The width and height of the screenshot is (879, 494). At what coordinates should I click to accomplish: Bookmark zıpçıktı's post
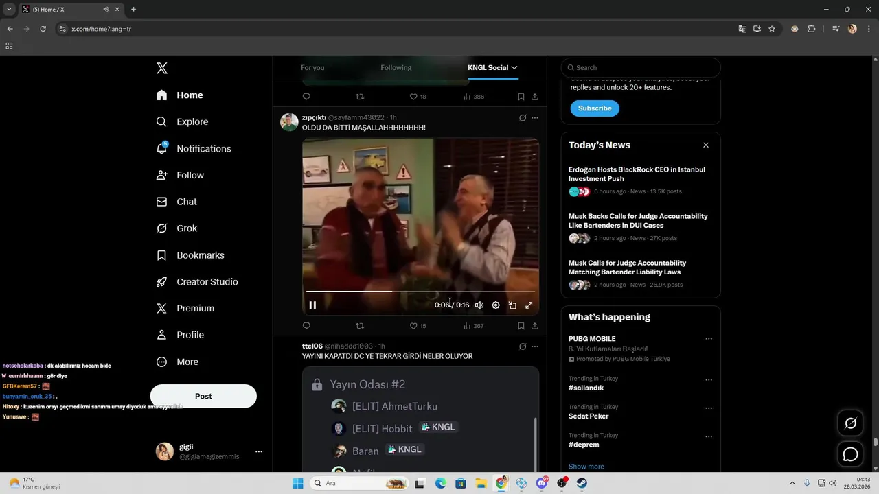point(521,326)
